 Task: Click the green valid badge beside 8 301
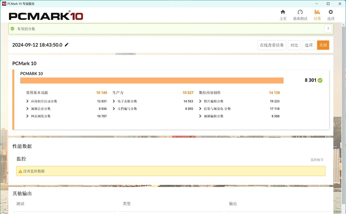[320, 80]
